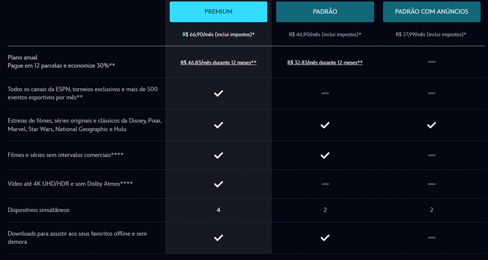Open the R$ 32,83/mês annual plan link

coord(325,62)
